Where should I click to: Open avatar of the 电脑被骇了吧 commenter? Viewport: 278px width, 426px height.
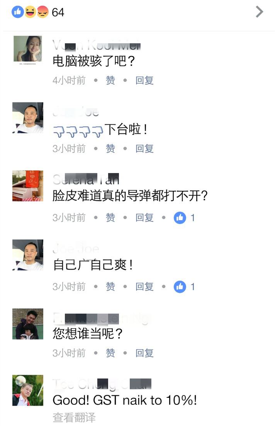pos(28,49)
